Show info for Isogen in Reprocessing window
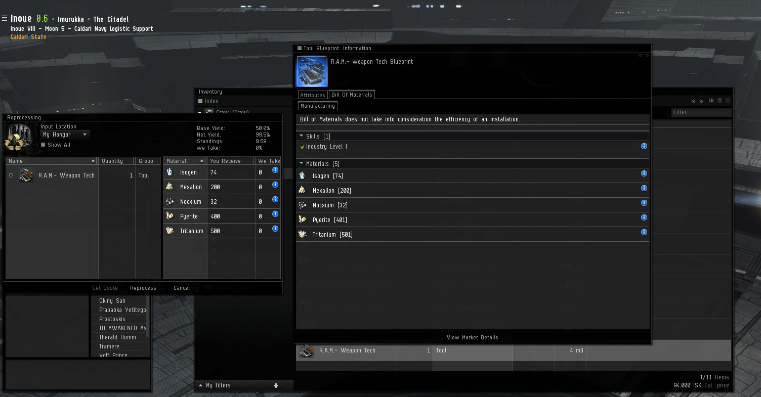Image resolution: width=761 pixels, height=397 pixels. coord(275,170)
